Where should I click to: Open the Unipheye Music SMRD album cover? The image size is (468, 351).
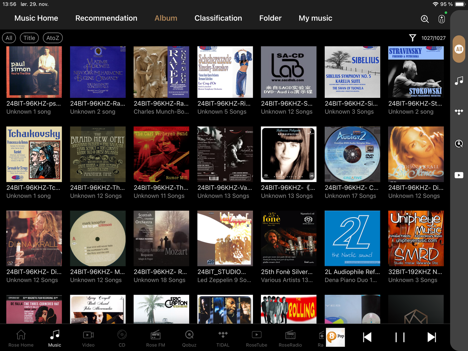point(416,239)
